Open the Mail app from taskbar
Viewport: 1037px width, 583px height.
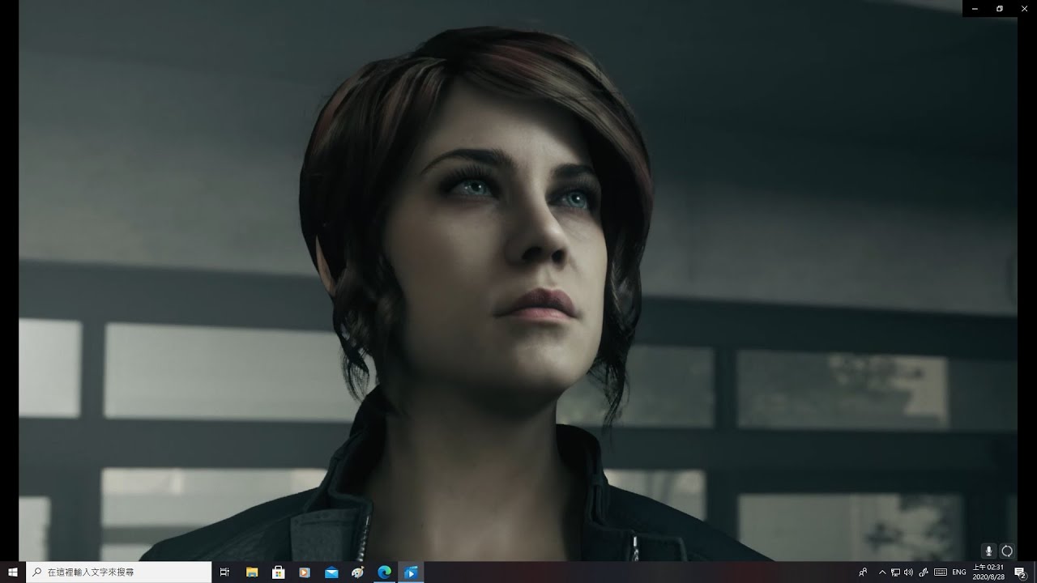click(331, 572)
